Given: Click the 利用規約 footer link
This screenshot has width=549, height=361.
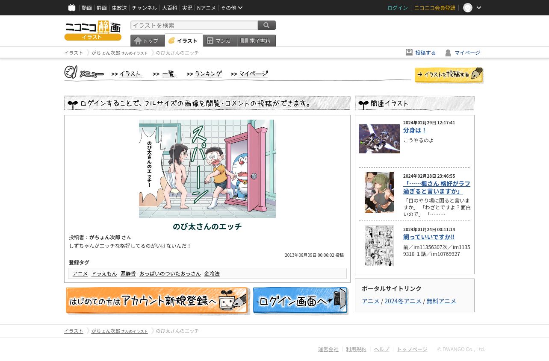Looking at the screenshot, I should [356, 349].
